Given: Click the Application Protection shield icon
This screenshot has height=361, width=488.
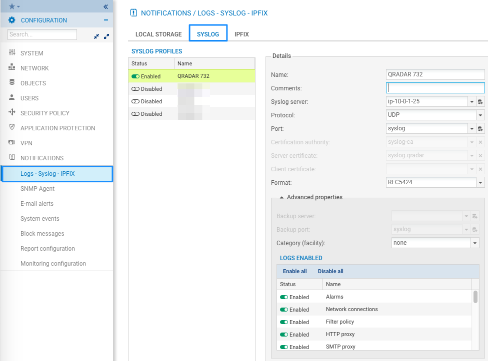Looking at the screenshot, I should pos(12,128).
